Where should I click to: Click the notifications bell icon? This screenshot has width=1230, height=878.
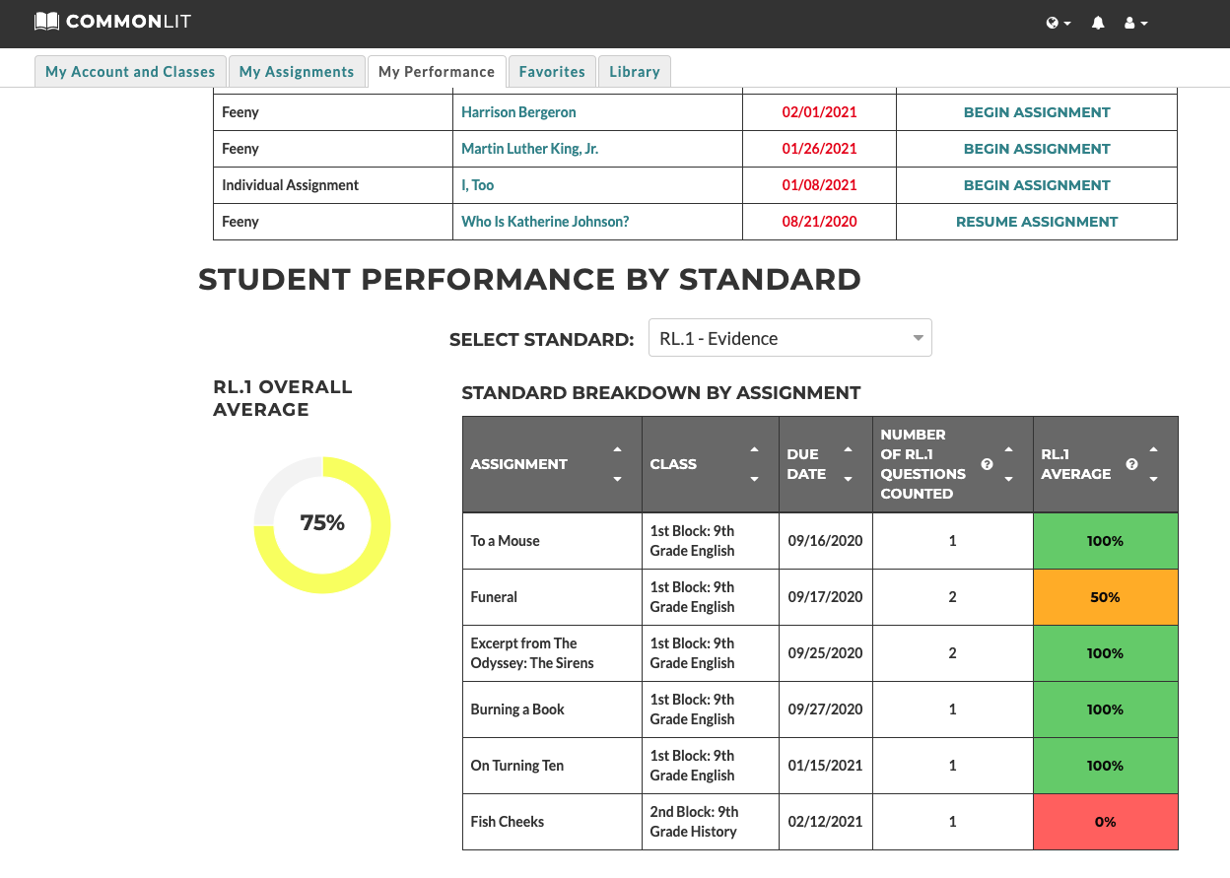pos(1098,22)
